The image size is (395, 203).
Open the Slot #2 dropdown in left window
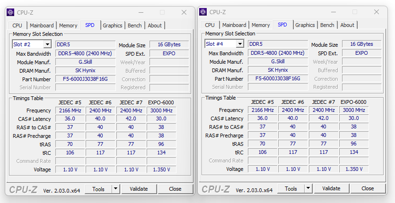[47, 44]
